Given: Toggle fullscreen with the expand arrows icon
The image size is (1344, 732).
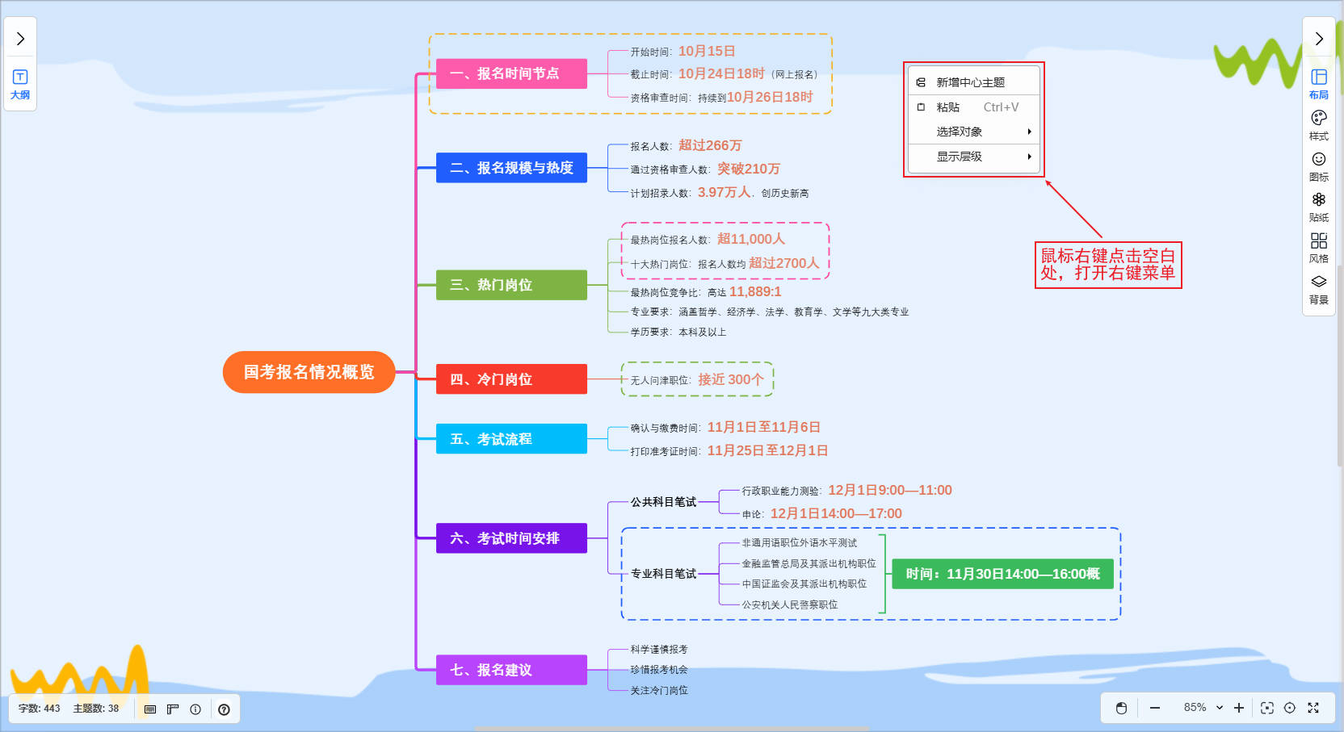Looking at the screenshot, I should (1313, 708).
